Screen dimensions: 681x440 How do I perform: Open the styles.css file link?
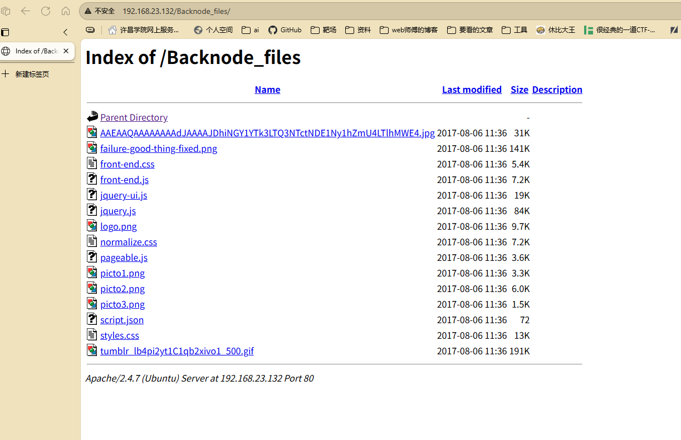[x=120, y=335]
